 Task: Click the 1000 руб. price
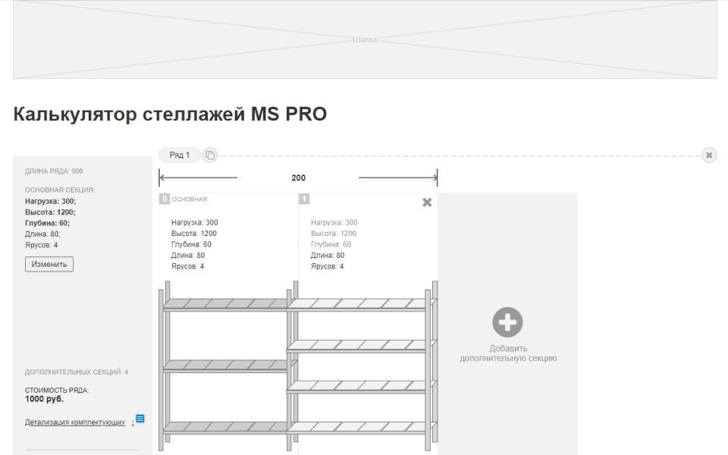[44, 400]
